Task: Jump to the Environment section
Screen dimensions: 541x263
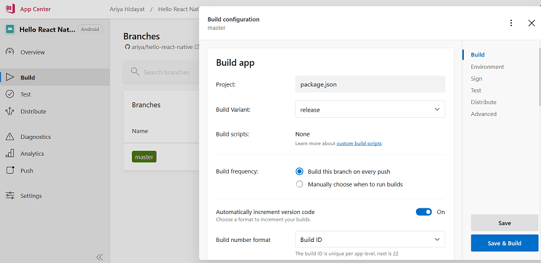Action: (x=487, y=67)
